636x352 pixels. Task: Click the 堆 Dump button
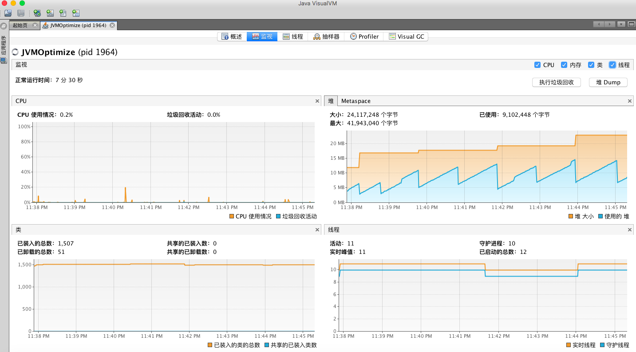point(608,83)
